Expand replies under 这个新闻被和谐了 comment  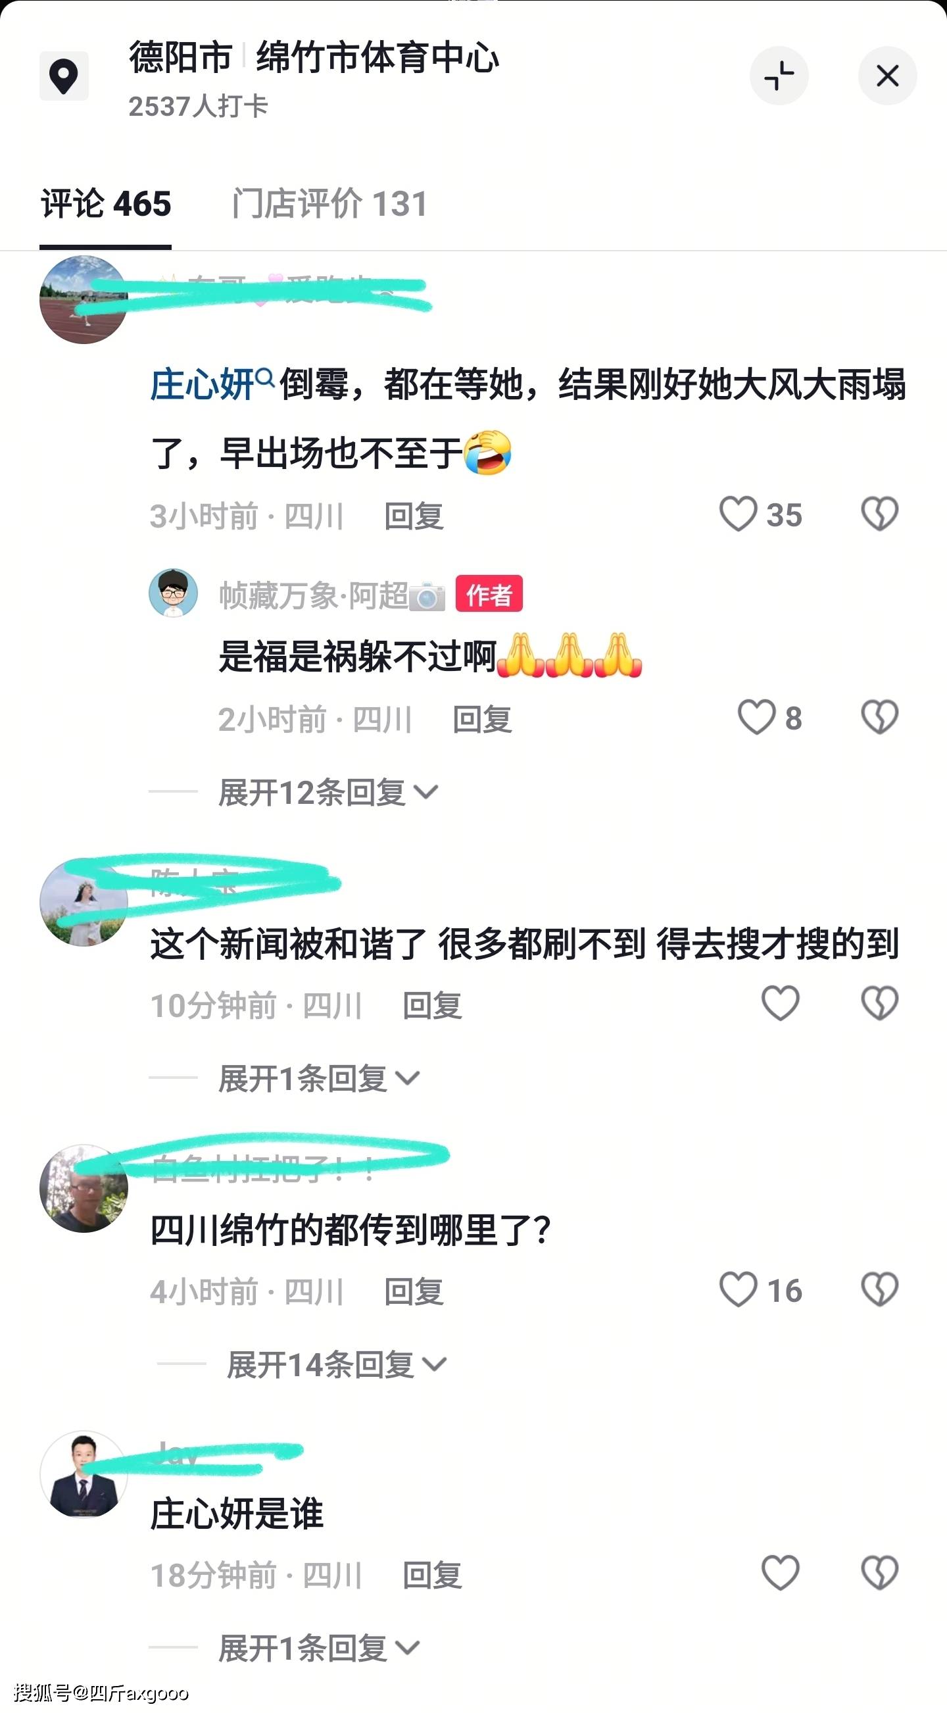click(320, 1079)
